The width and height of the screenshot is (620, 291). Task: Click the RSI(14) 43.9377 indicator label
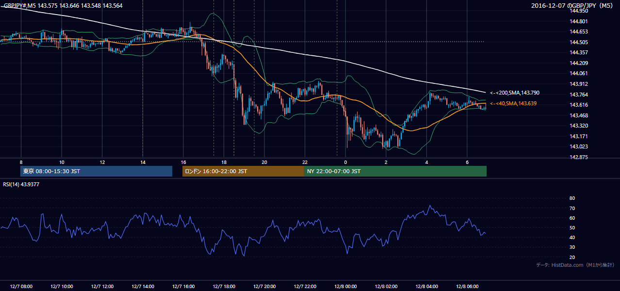[21, 184]
